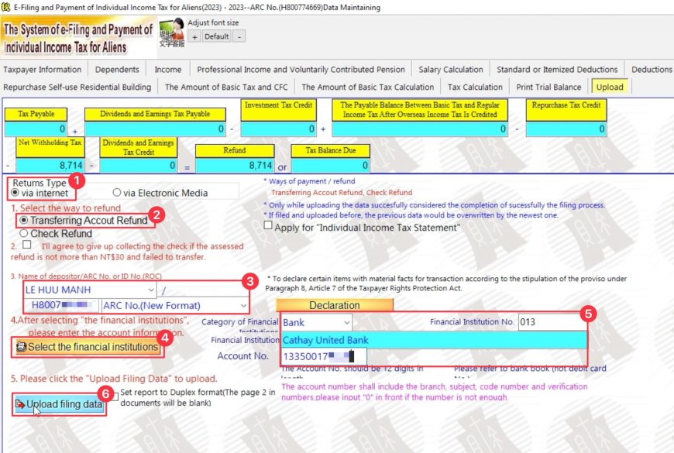
Task: Click the Dividends and Earnings Tax Credit value
Action: coord(139,166)
